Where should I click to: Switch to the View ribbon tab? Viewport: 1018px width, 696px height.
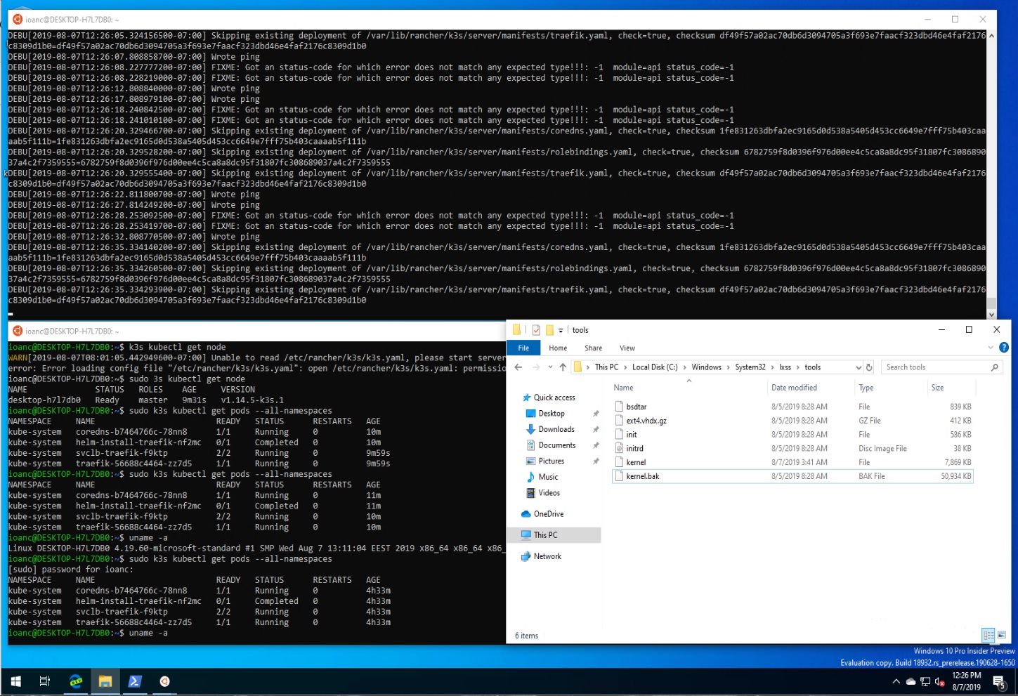click(x=627, y=348)
